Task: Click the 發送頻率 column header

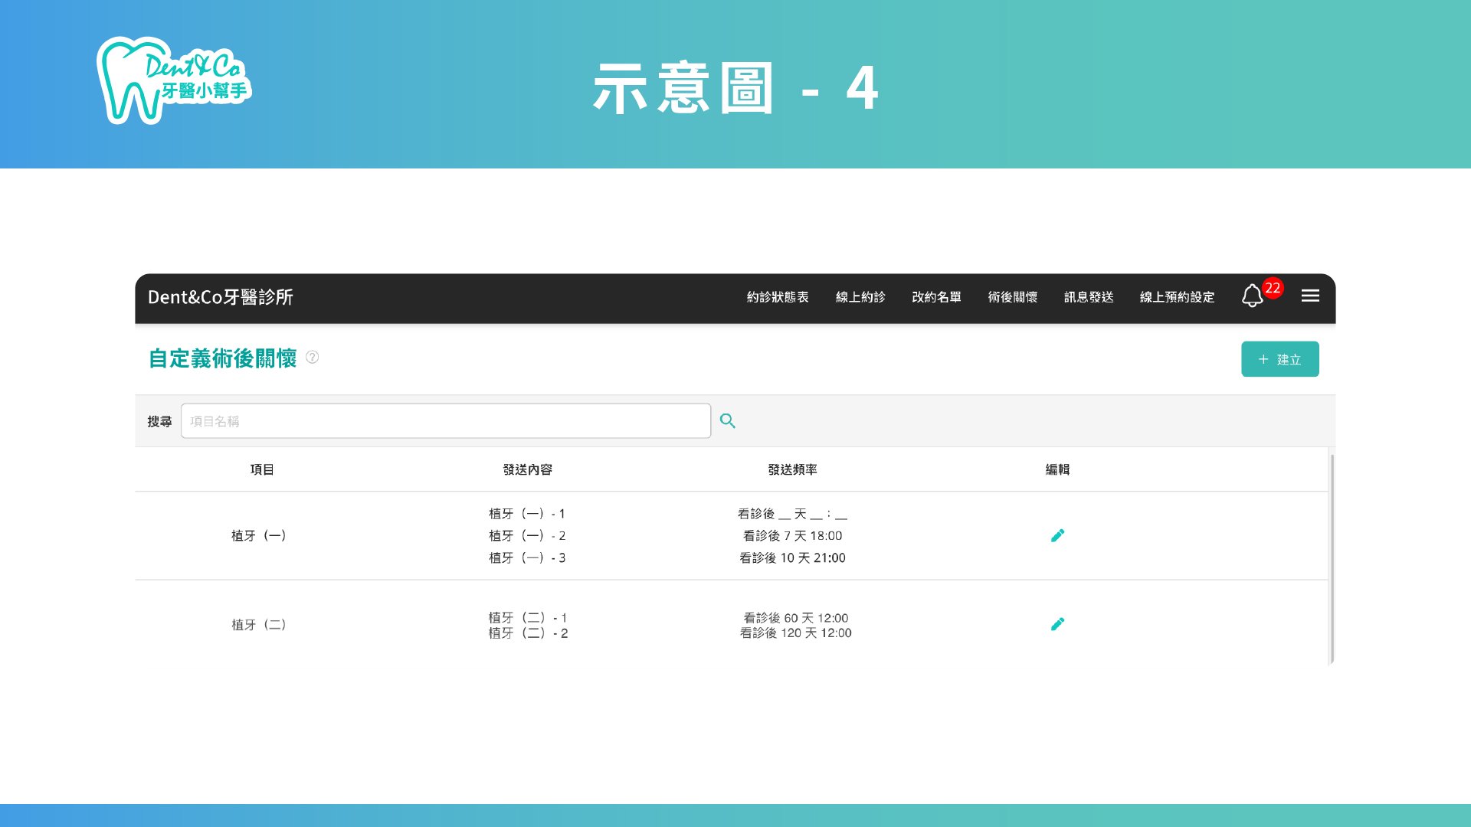Action: (792, 469)
